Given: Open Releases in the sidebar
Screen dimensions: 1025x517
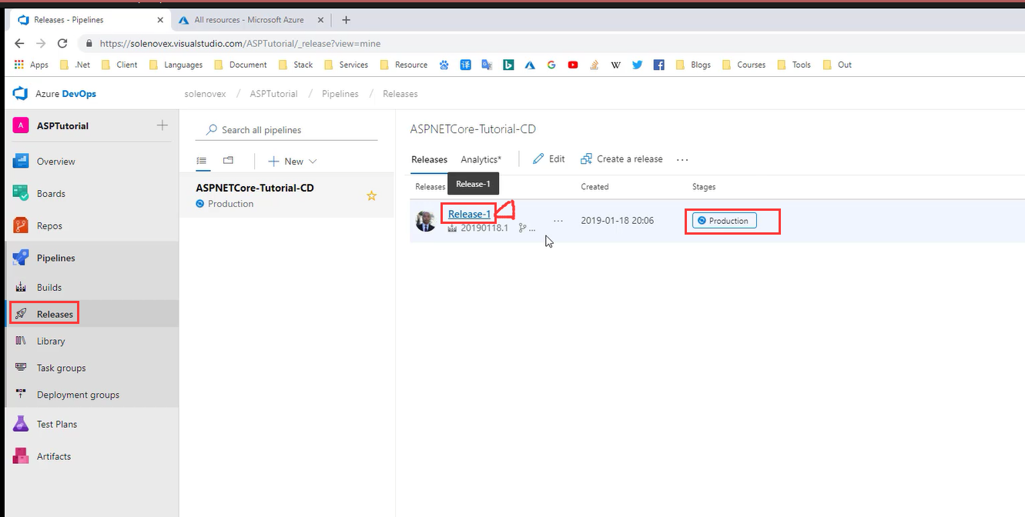Looking at the screenshot, I should [x=55, y=314].
